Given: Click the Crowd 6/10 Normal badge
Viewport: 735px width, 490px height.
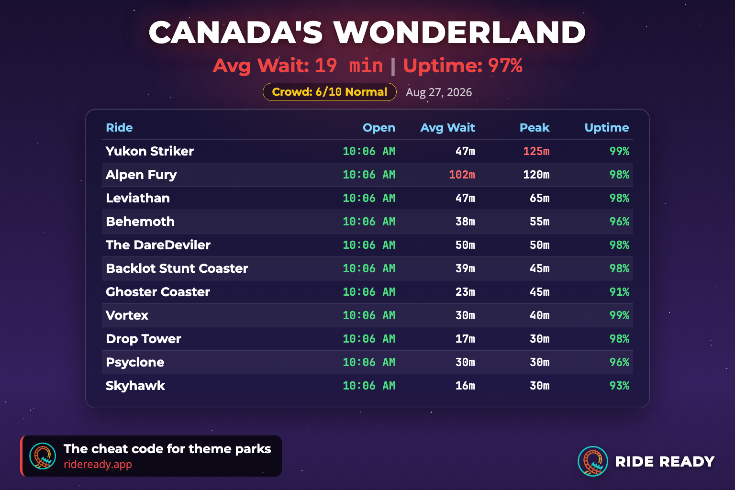Looking at the screenshot, I should tap(330, 92).
